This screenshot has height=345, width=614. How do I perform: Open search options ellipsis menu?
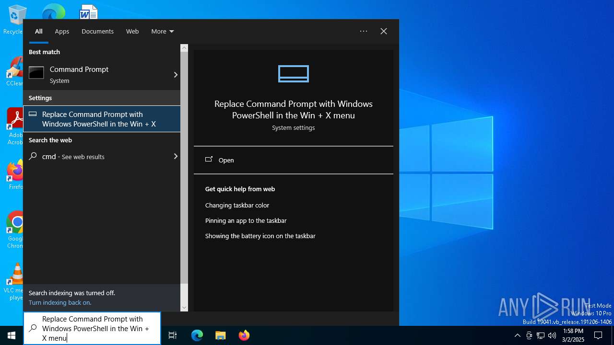(x=364, y=31)
